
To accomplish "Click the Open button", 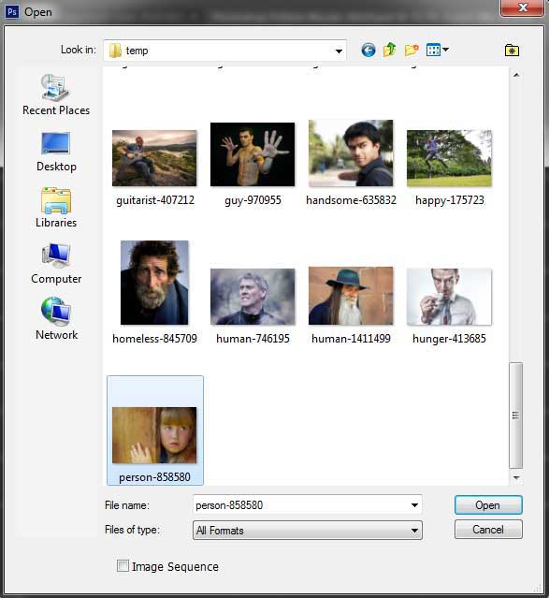I will (x=488, y=505).
